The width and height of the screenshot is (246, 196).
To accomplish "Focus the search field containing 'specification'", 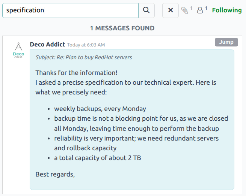I will 70,10.
